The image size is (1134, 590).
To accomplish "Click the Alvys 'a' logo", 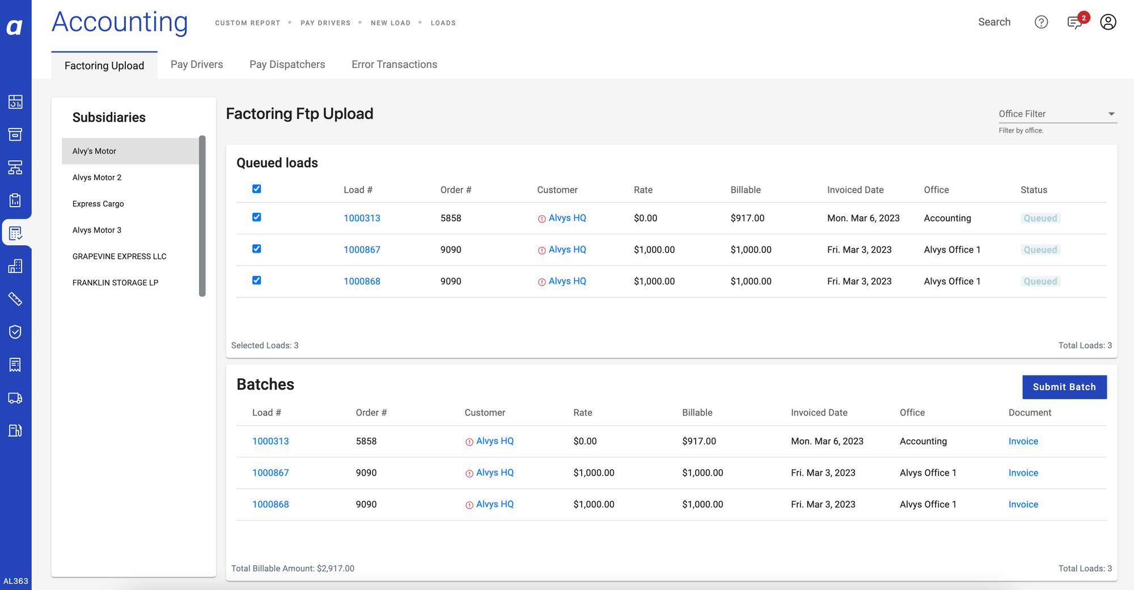I will [x=15, y=27].
